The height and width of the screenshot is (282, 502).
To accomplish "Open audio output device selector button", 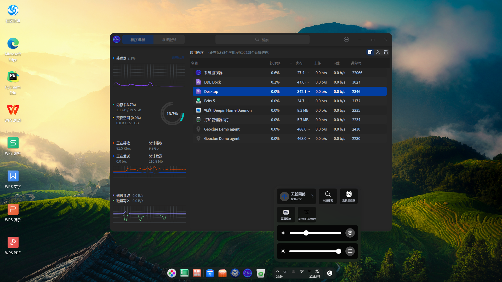I will click(x=350, y=233).
